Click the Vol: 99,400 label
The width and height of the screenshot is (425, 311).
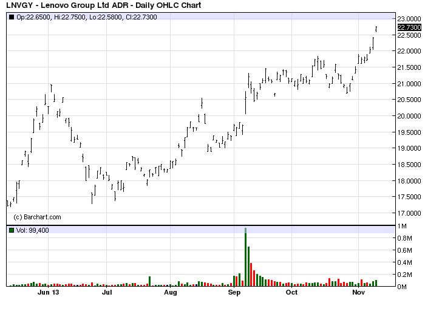coord(33,230)
